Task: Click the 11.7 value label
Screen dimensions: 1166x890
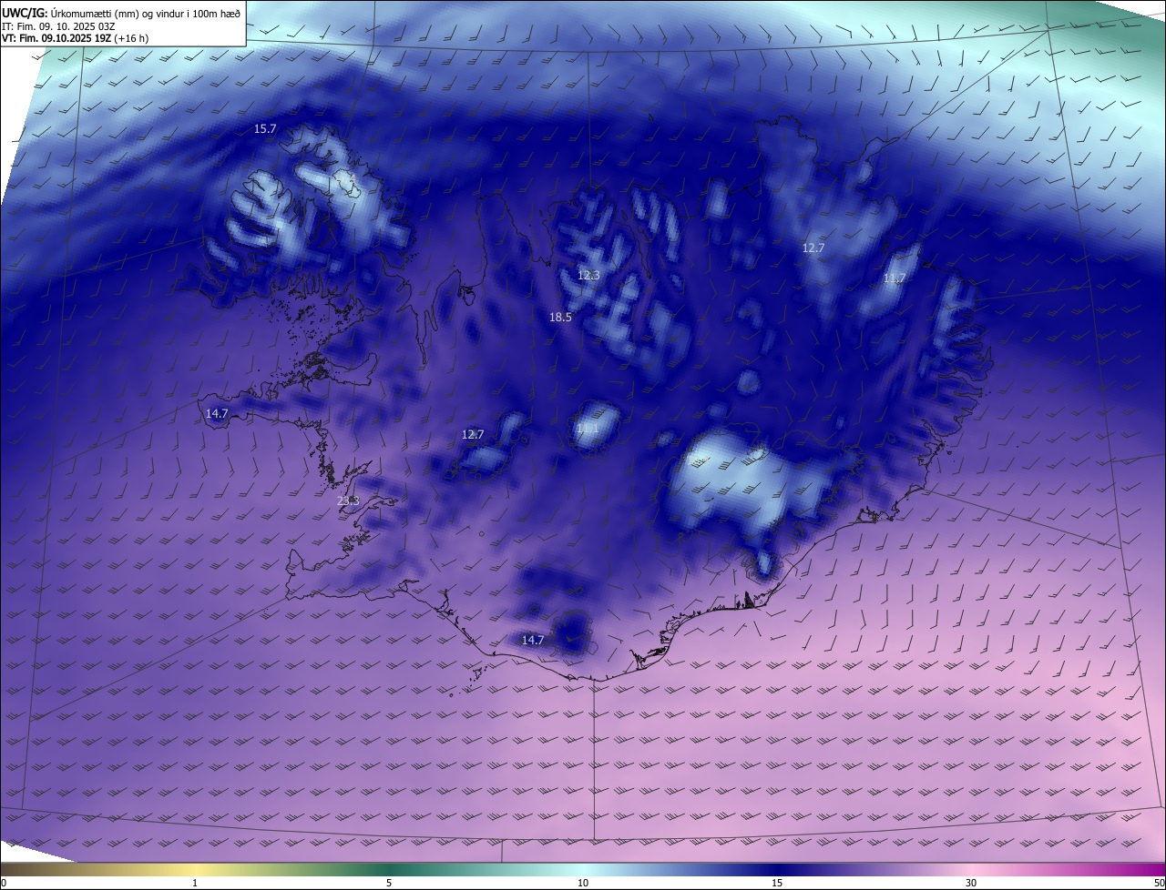Action: 895,278
